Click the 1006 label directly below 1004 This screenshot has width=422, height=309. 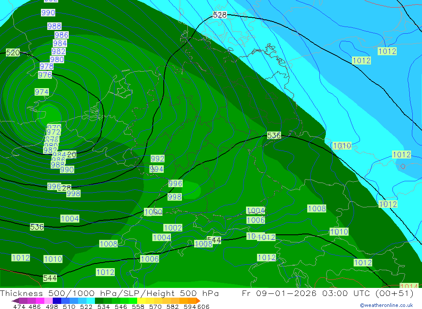click(x=256, y=220)
